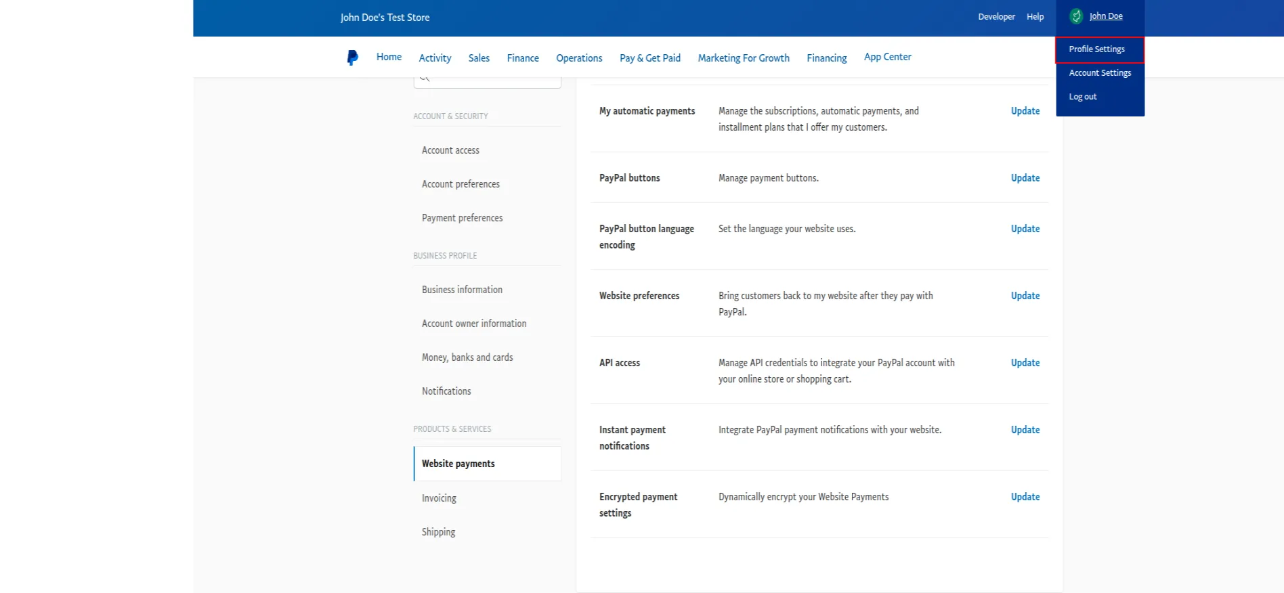The image size is (1284, 593).
Task: Open Business information in sidebar
Action: point(462,290)
